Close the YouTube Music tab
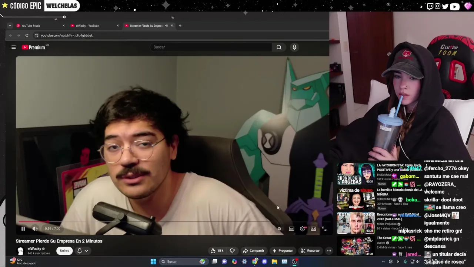The image size is (474, 267). point(64,26)
